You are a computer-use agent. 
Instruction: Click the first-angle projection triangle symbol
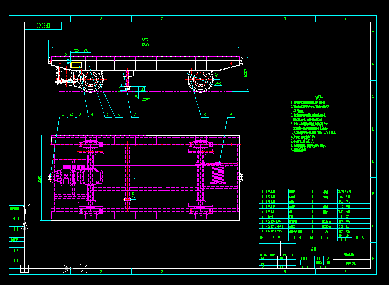(x=24, y=226)
